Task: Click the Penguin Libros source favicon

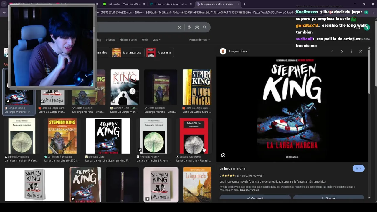Action: (223, 51)
